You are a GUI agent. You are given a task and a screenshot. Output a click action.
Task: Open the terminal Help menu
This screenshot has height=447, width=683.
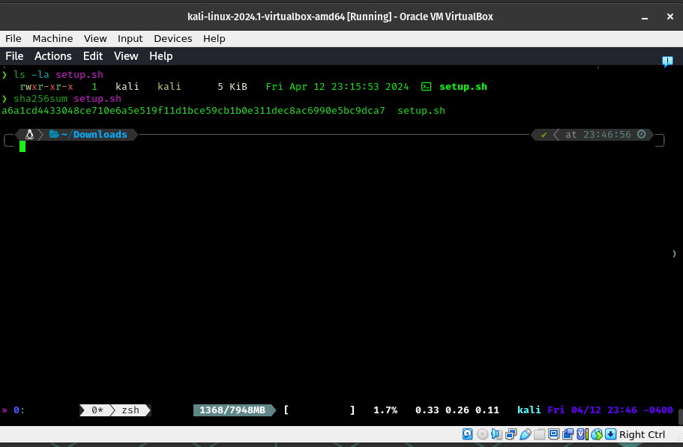click(160, 56)
